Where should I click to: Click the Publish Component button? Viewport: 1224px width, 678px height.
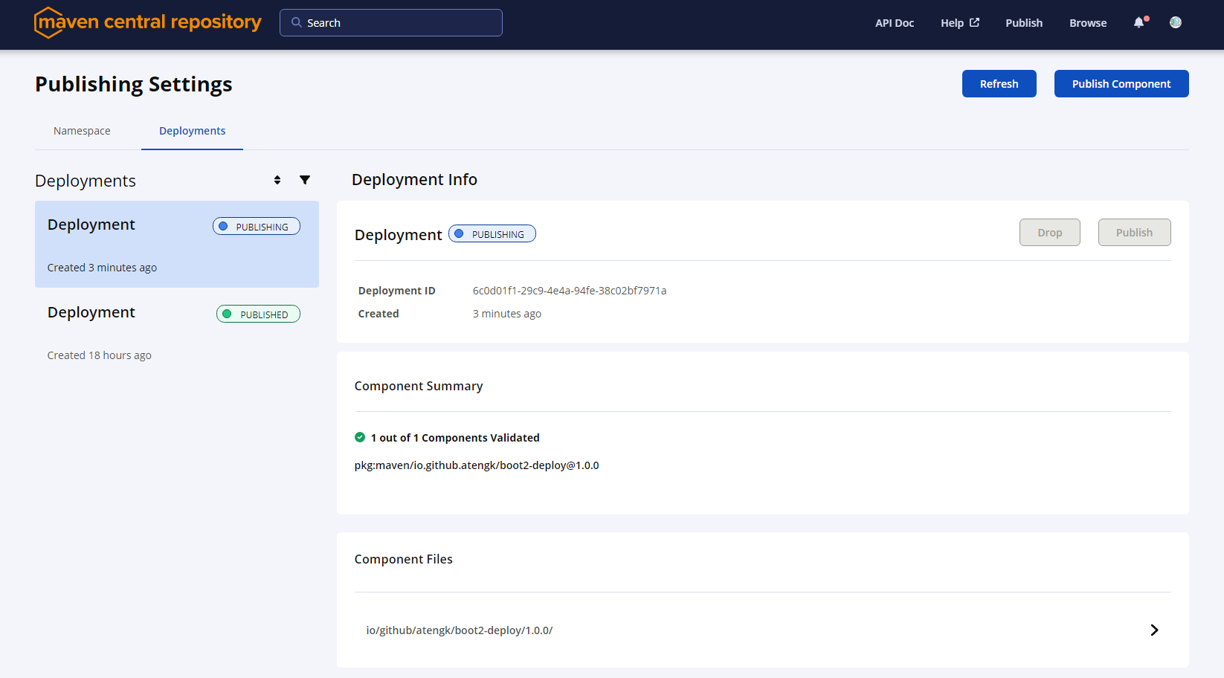coord(1121,84)
